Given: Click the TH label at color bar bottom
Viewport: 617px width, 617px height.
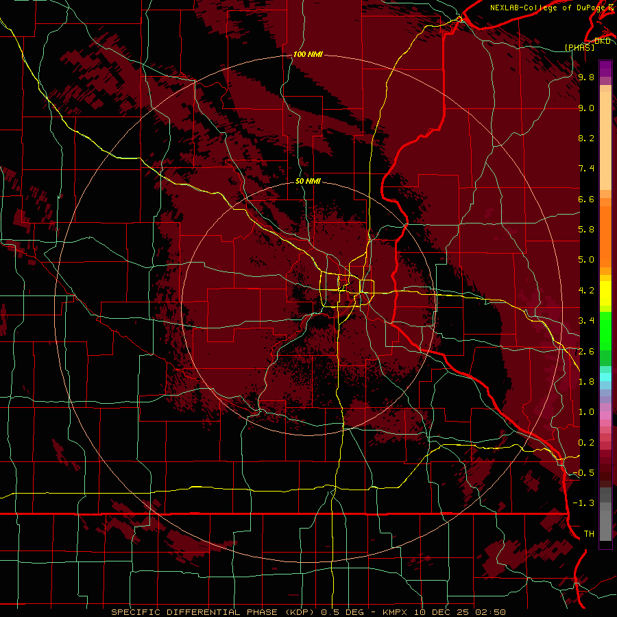Looking at the screenshot, I should tap(589, 534).
